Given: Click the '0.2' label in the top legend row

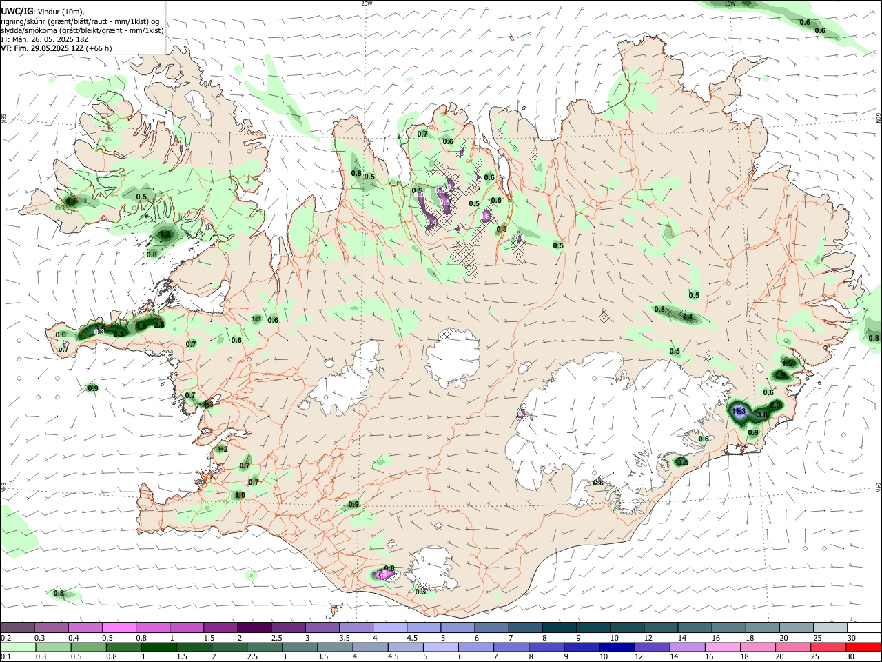Looking at the screenshot, I should (6, 638).
